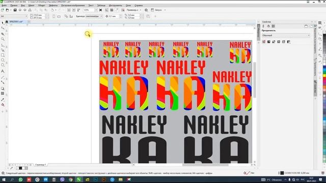
Task: Open the Edit menu
Action: (14, 6)
